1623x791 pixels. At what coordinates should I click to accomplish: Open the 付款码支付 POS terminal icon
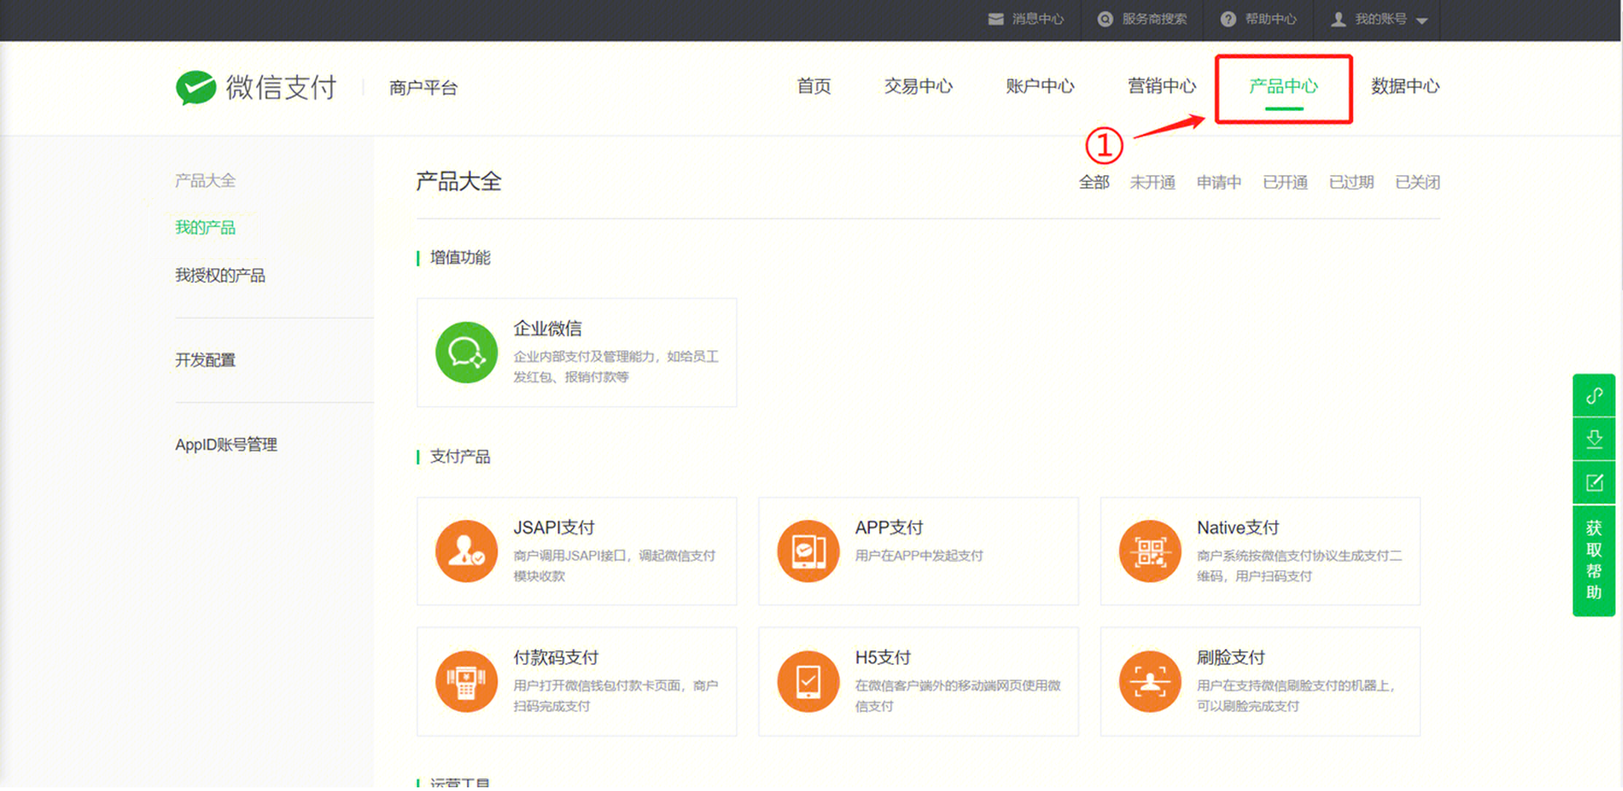coord(467,682)
